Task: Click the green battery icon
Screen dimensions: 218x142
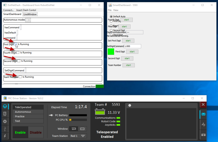Action: click(x=100, y=112)
